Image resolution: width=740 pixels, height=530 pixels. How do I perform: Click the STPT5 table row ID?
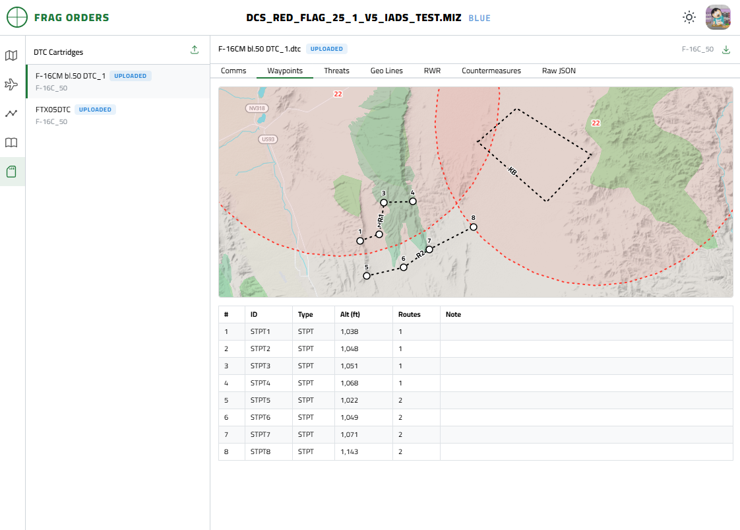point(261,400)
